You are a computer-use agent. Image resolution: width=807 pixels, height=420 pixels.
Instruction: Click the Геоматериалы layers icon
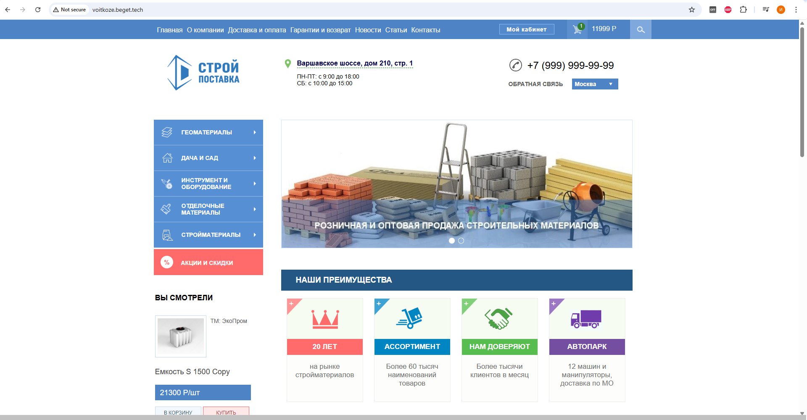coord(167,132)
